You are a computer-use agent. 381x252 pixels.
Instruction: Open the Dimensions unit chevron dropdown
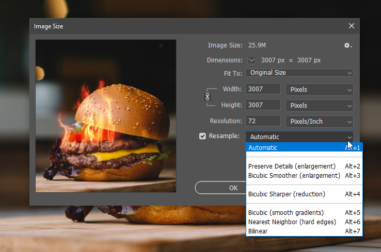click(x=251, y=60)
